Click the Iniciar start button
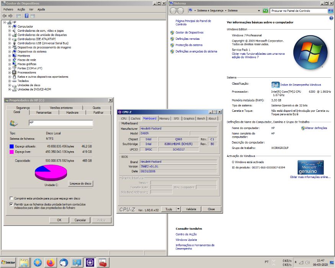 coord(8,262)
